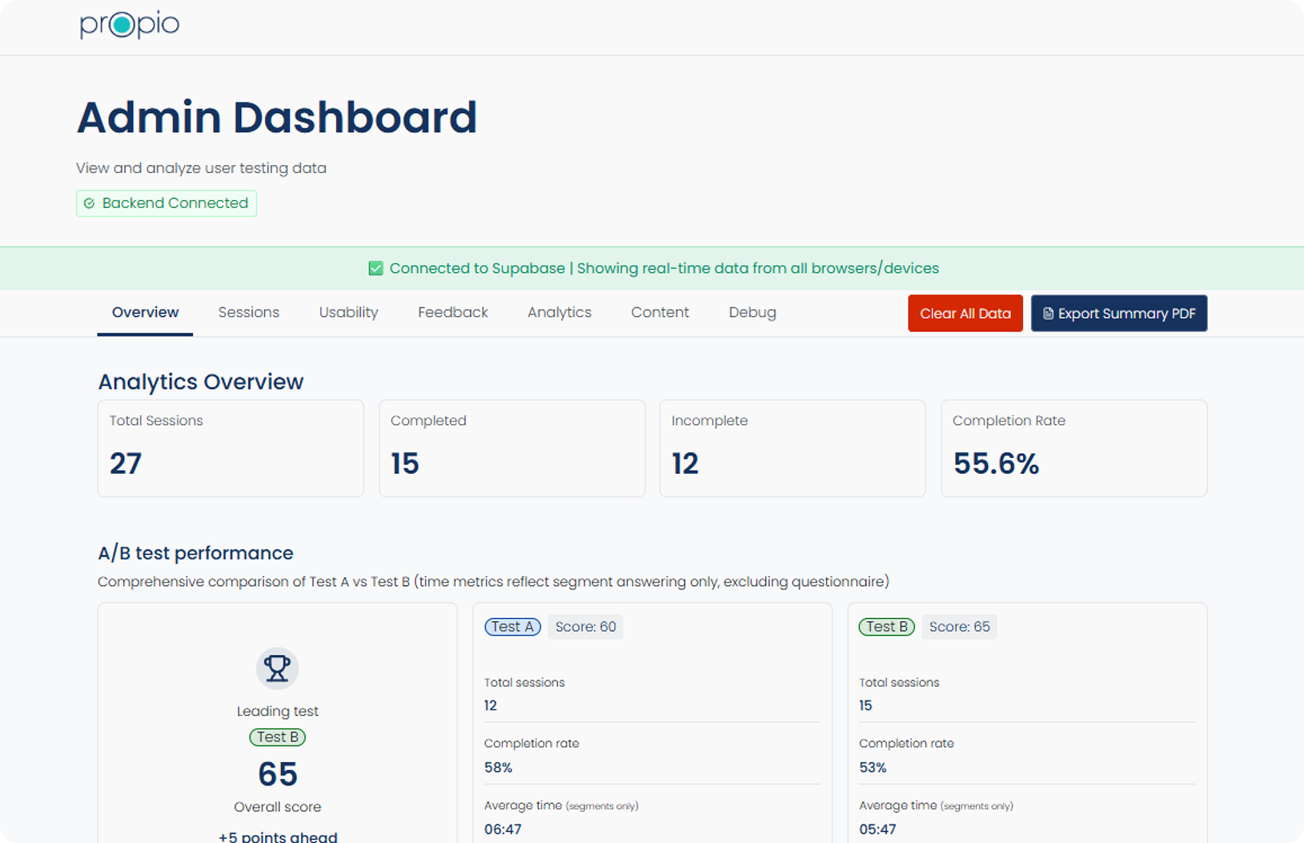
Task: Click the Test B badge beside Score: 65
Action: (887, 627)
